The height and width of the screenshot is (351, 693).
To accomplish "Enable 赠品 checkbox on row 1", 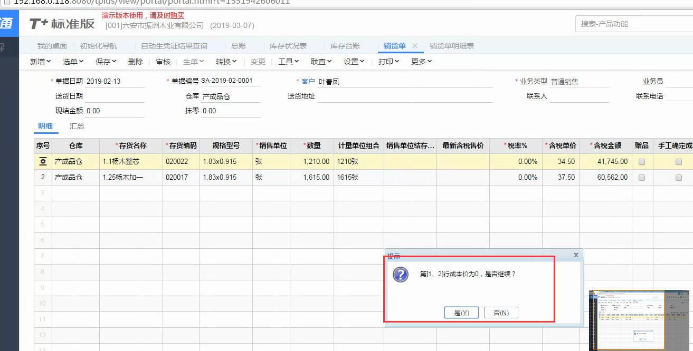I will [641, 161].
